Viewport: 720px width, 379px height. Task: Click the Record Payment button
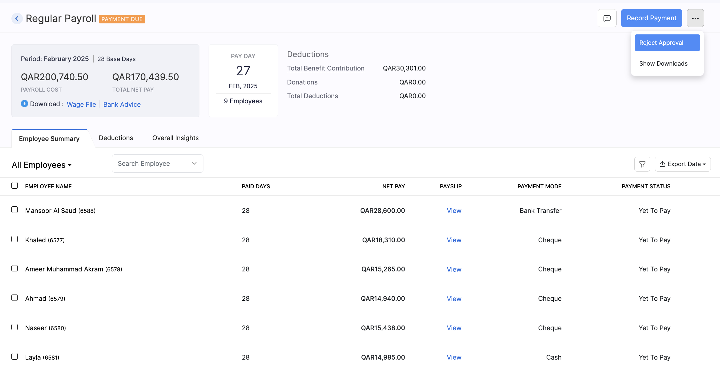(x=652, y=18)
